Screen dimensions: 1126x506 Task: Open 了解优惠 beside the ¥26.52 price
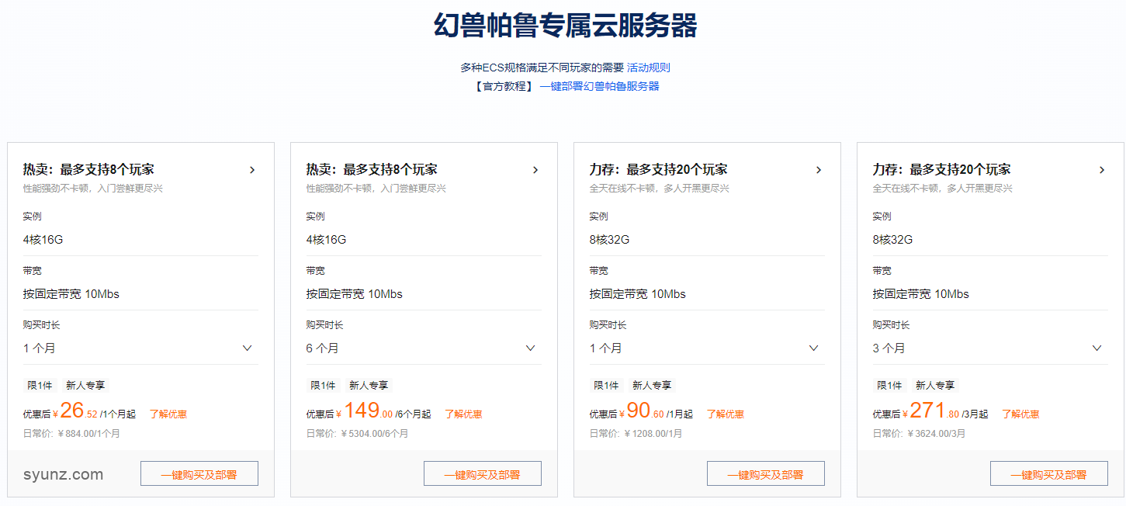coord(168,414)
